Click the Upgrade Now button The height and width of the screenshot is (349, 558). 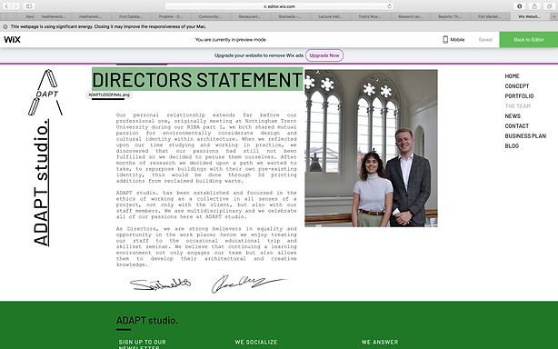(324, 55)
